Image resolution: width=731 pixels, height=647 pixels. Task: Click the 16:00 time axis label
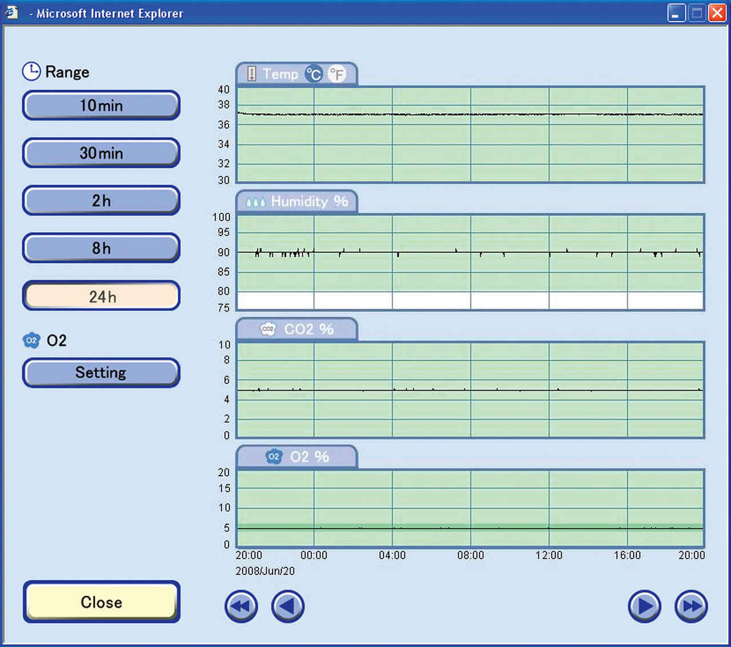[x=627, y=555]
